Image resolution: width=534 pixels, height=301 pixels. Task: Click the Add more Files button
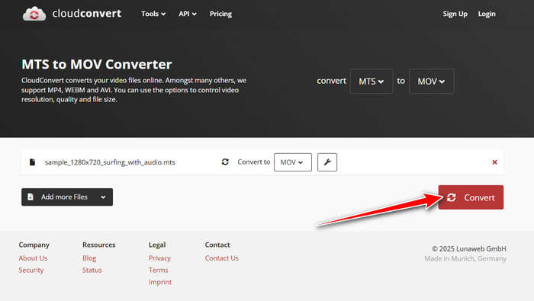click(x=67, y=197)
